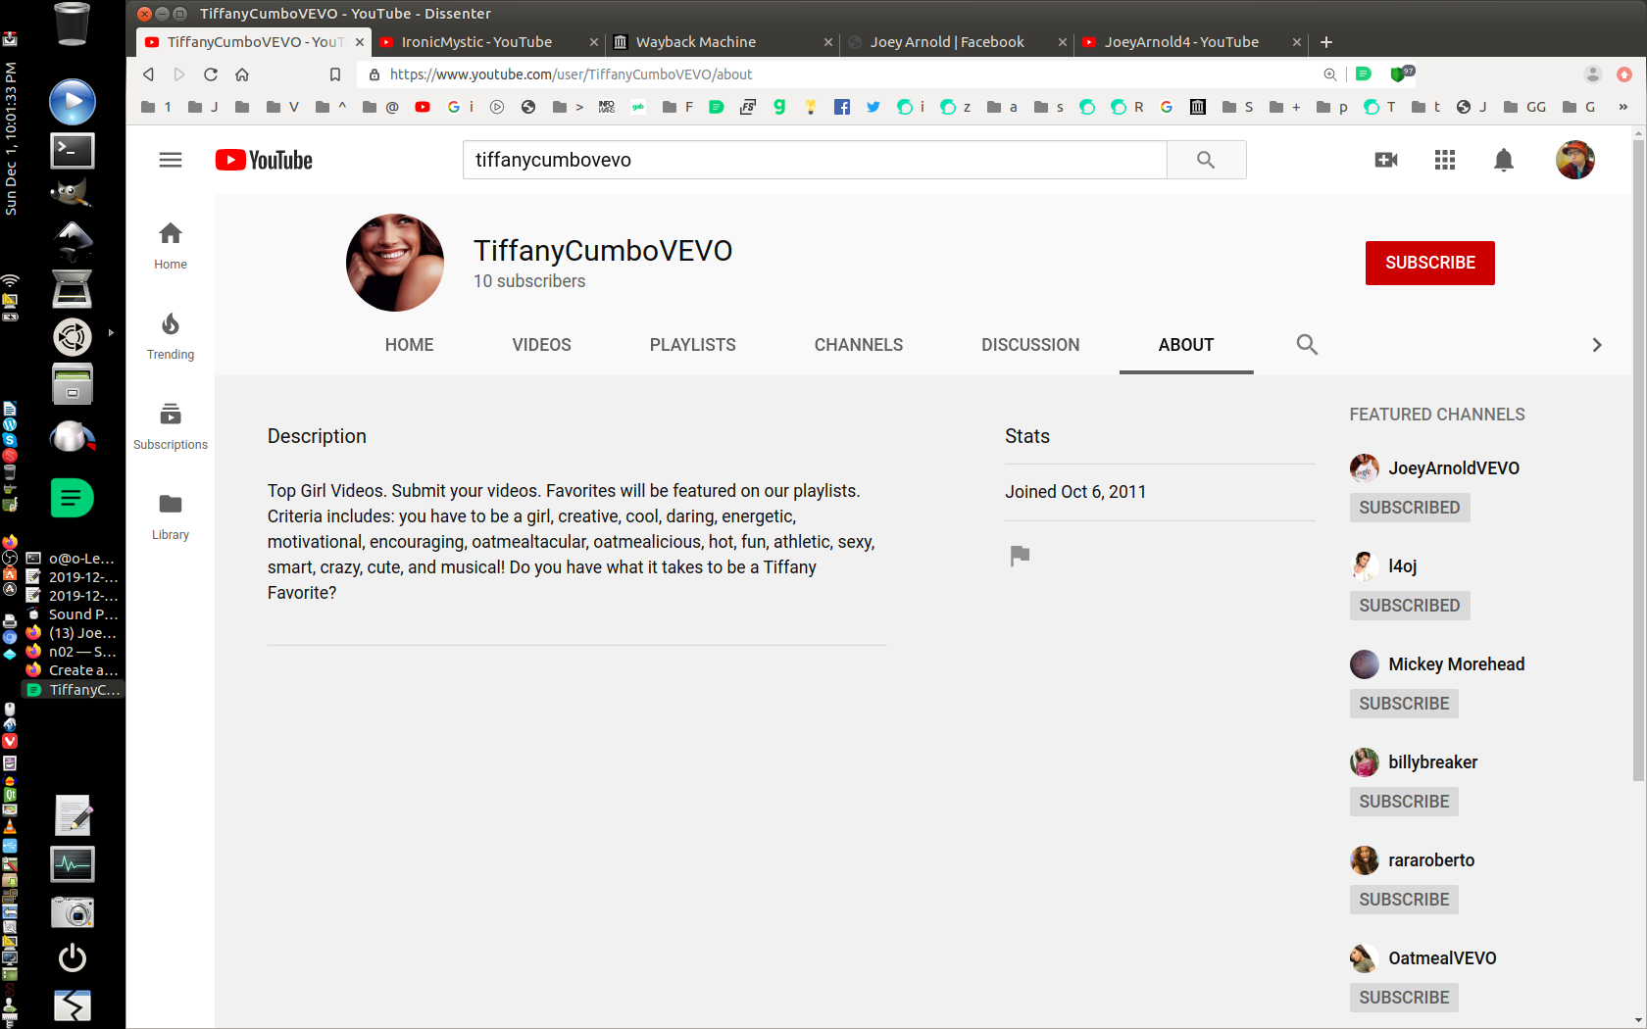Click the page vertical scrollbar
1647x1029 pixels.
pyautogui.click(x=1638, y=461)
